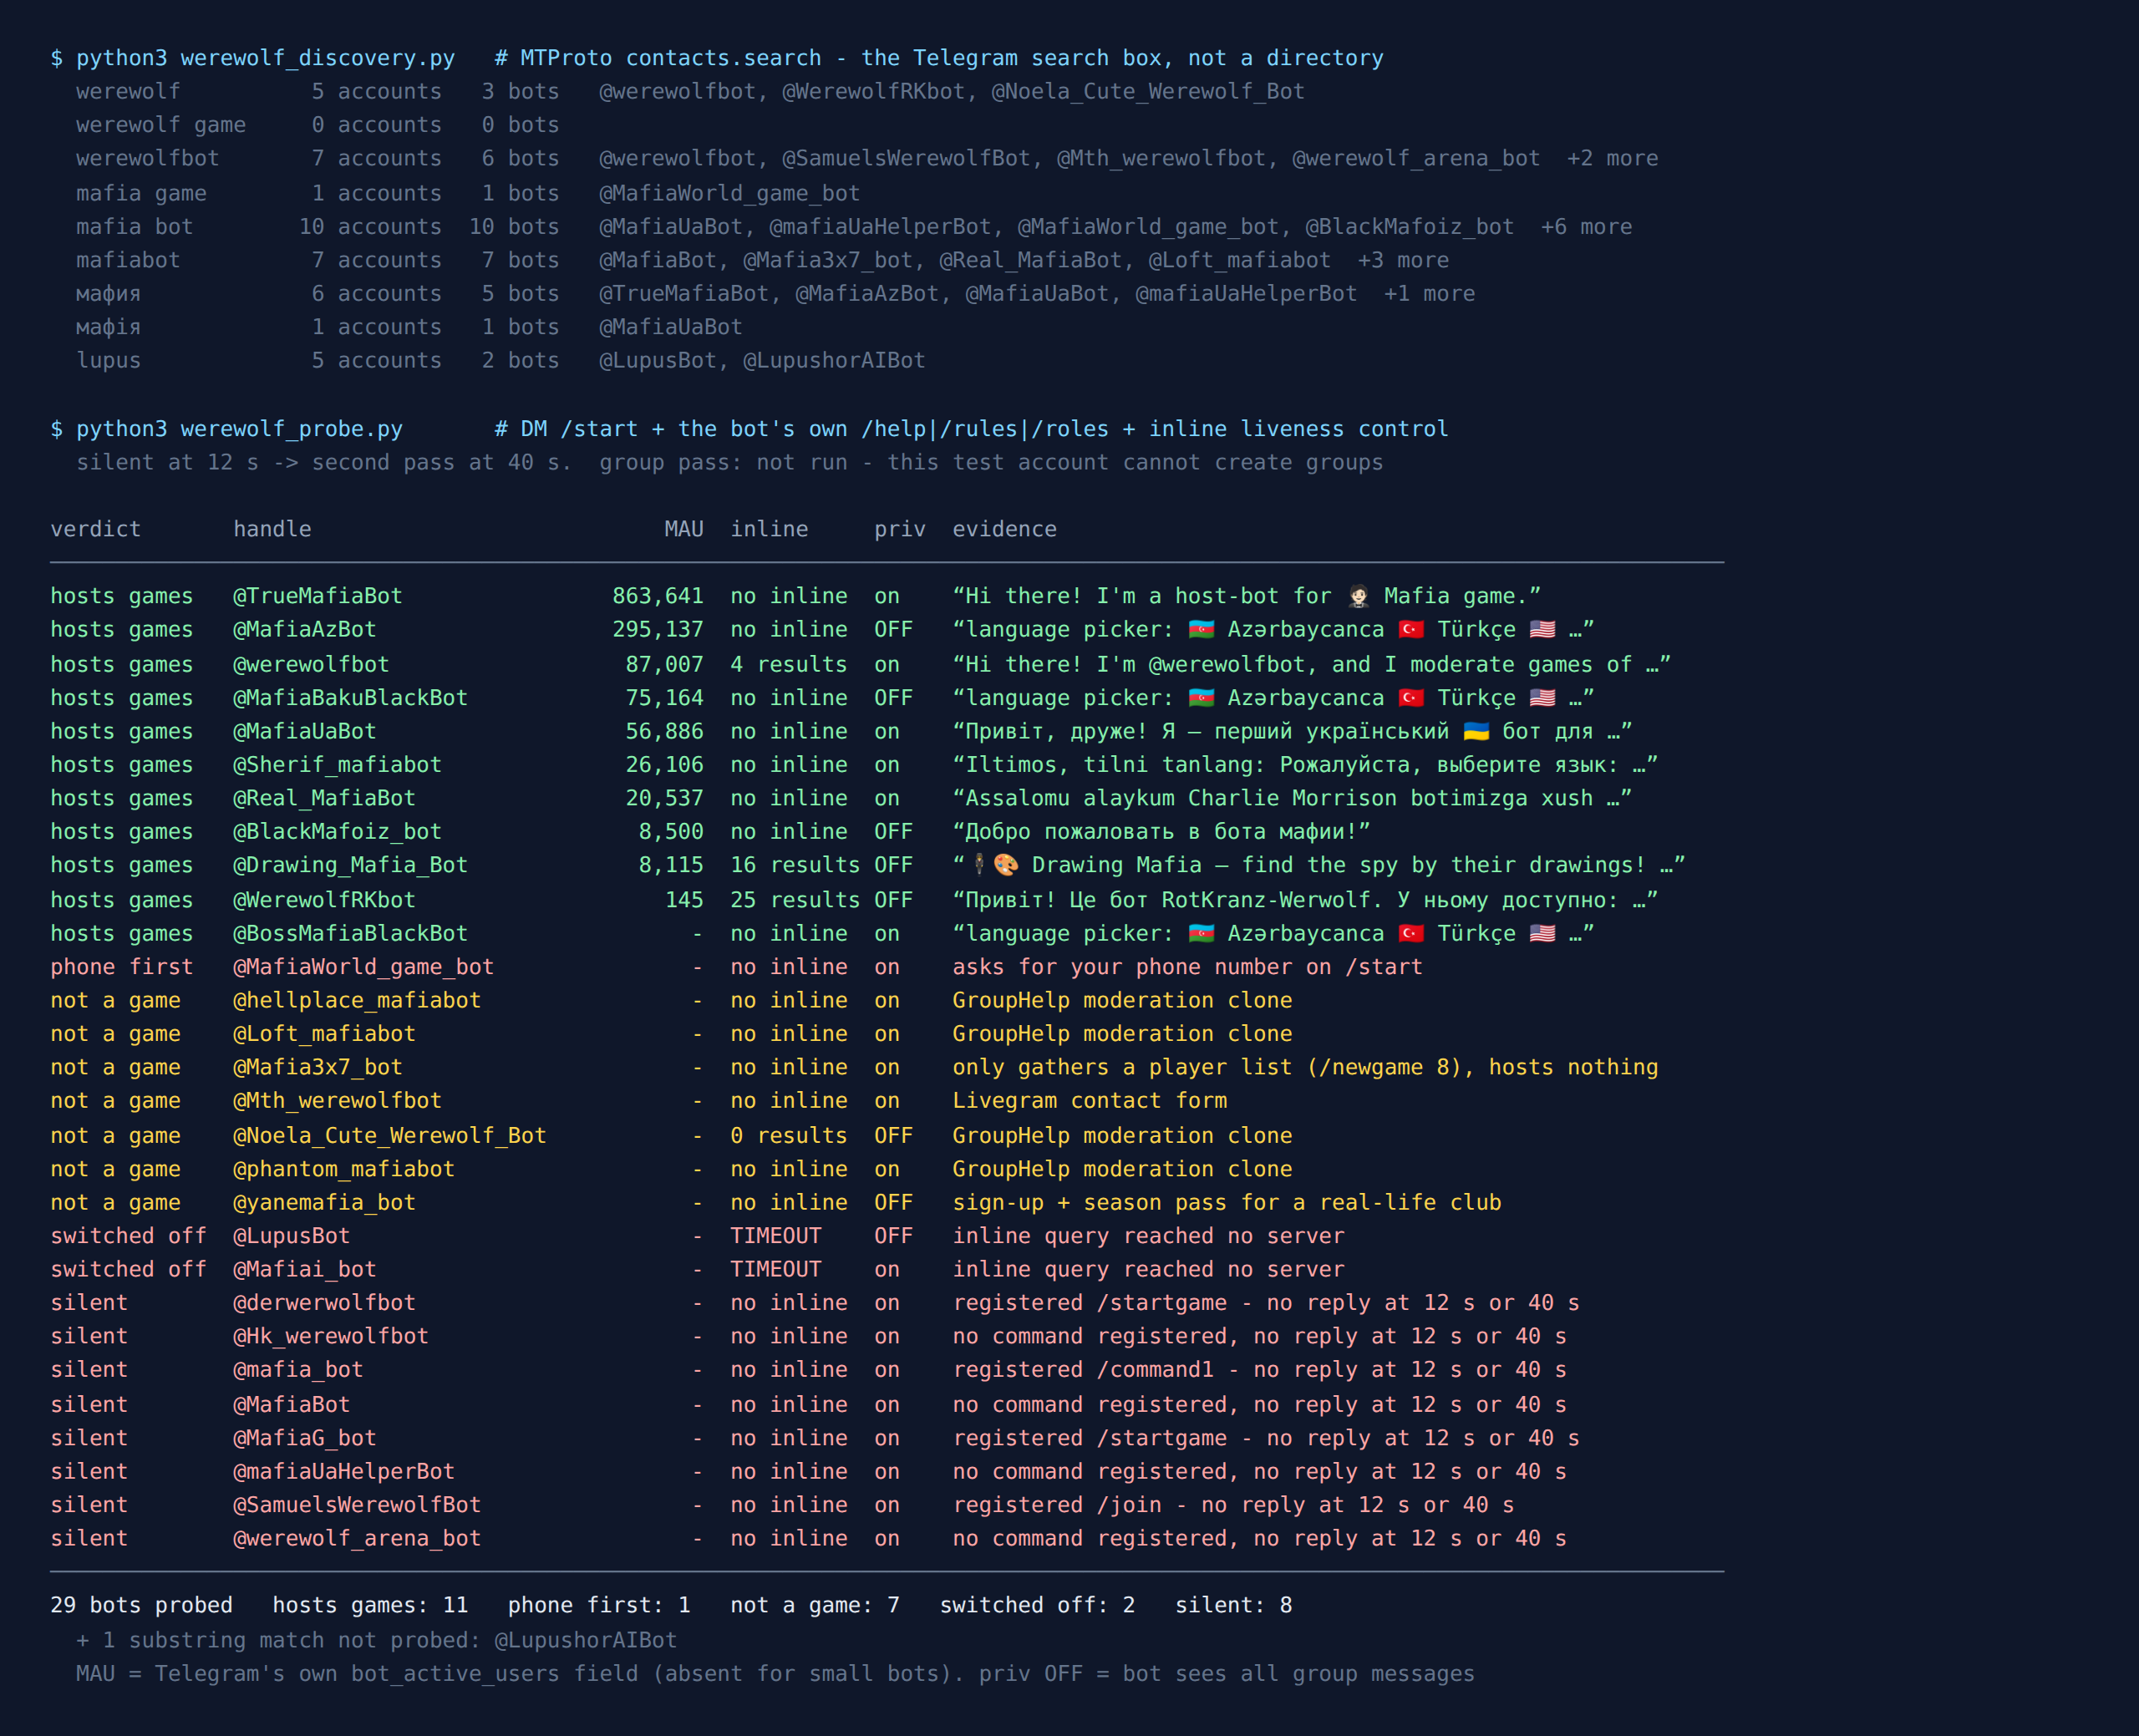Click MAU value 56,886

coord(664,732)
